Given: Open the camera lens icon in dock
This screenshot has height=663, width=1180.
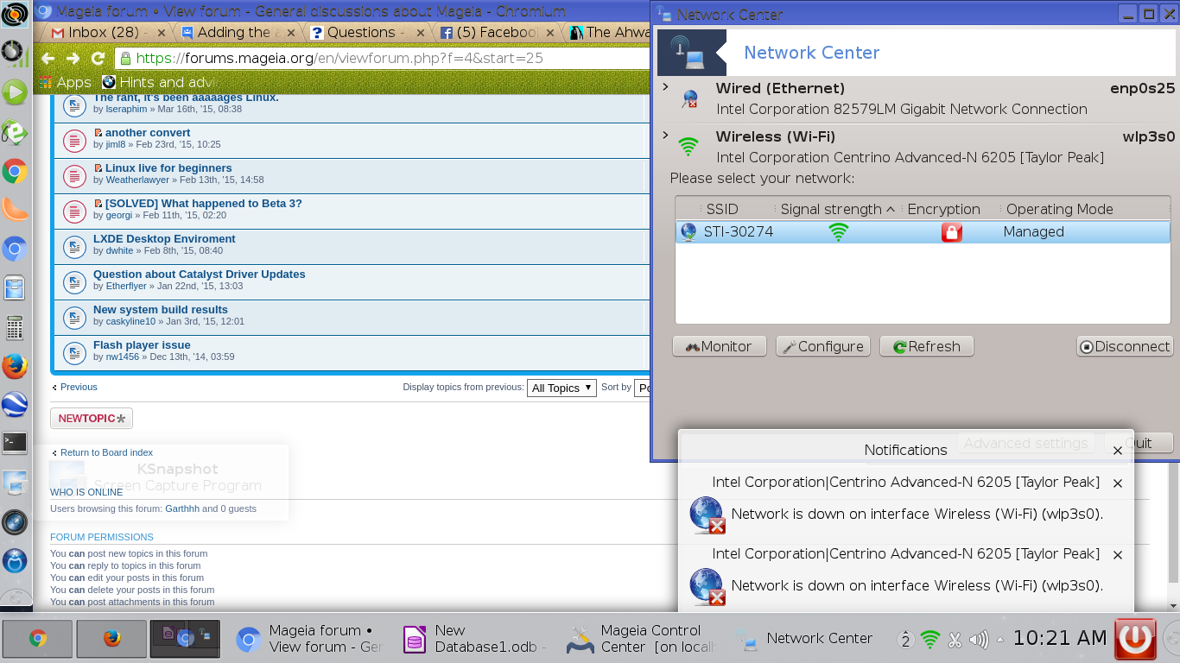Looking at the screenshot, I should [14, 522].
